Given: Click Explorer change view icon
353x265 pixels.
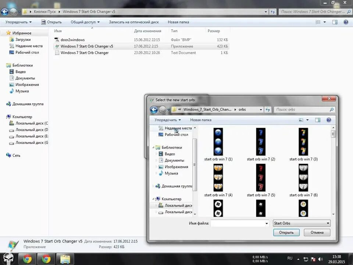Looking at the screenshot, I should (x=318, y=22).
